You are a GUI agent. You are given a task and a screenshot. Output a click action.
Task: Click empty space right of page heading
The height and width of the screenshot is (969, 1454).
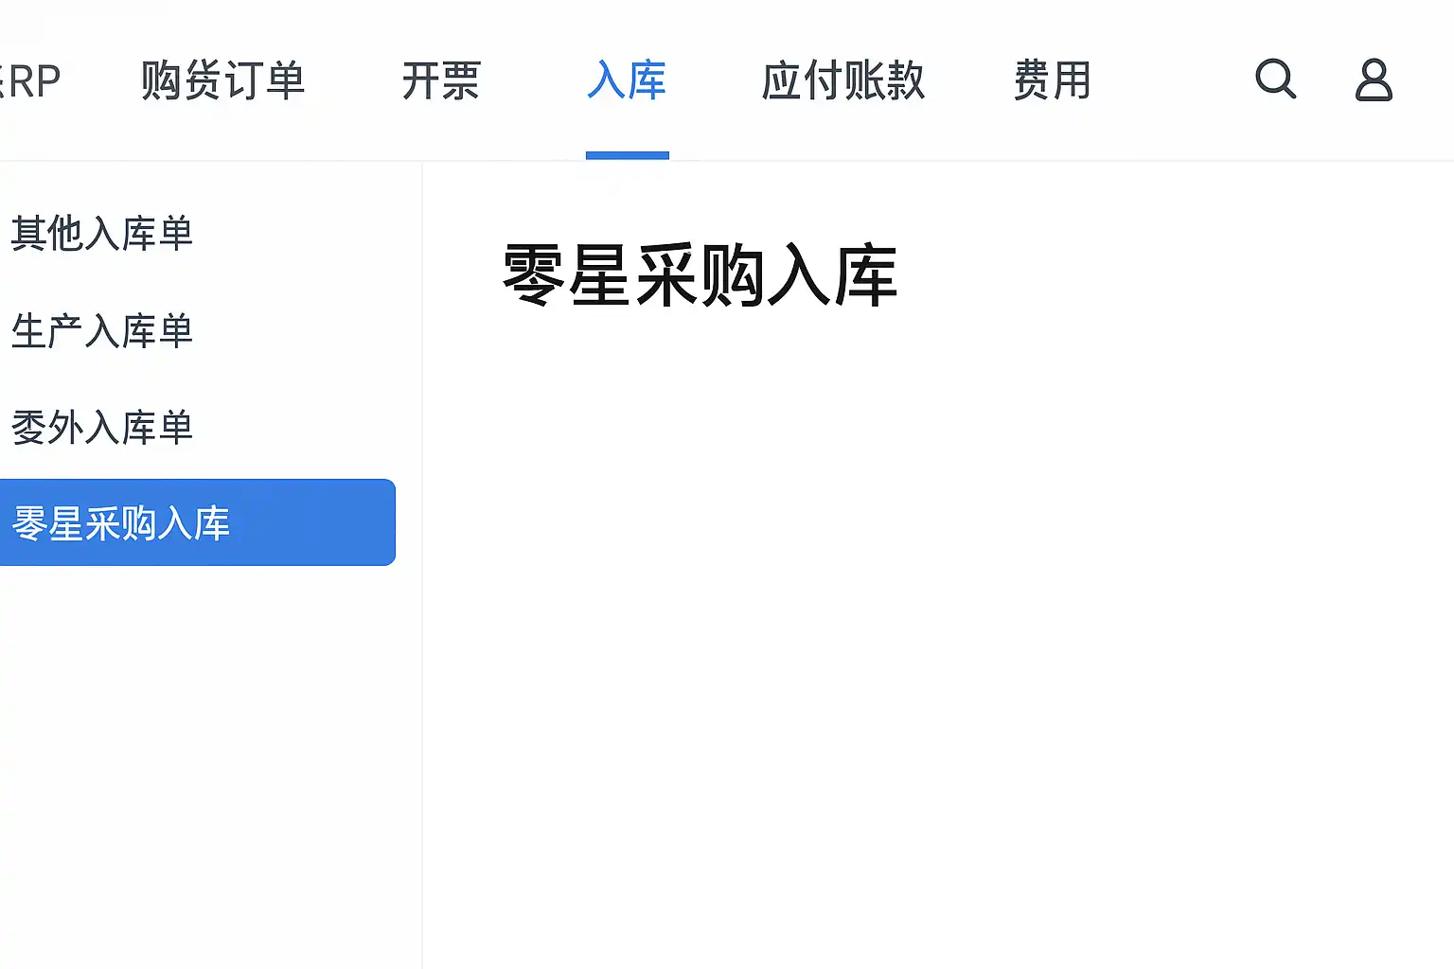1155,275
